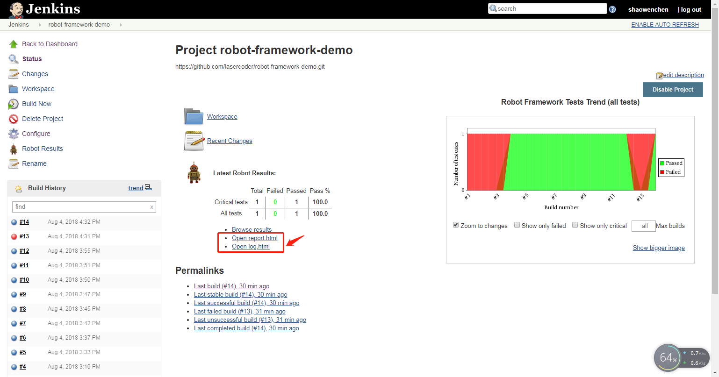
Task: Click the Build History weather icon
Action: point(18,188)
